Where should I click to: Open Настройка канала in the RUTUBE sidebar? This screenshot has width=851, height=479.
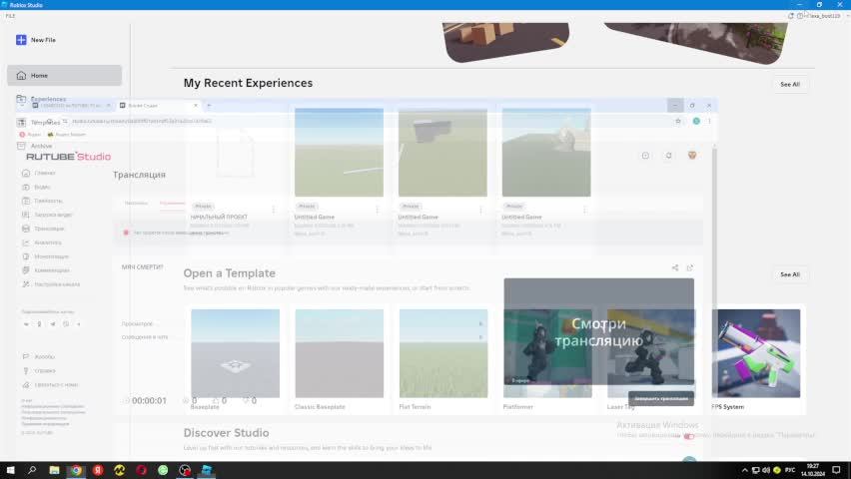(57, 284)
